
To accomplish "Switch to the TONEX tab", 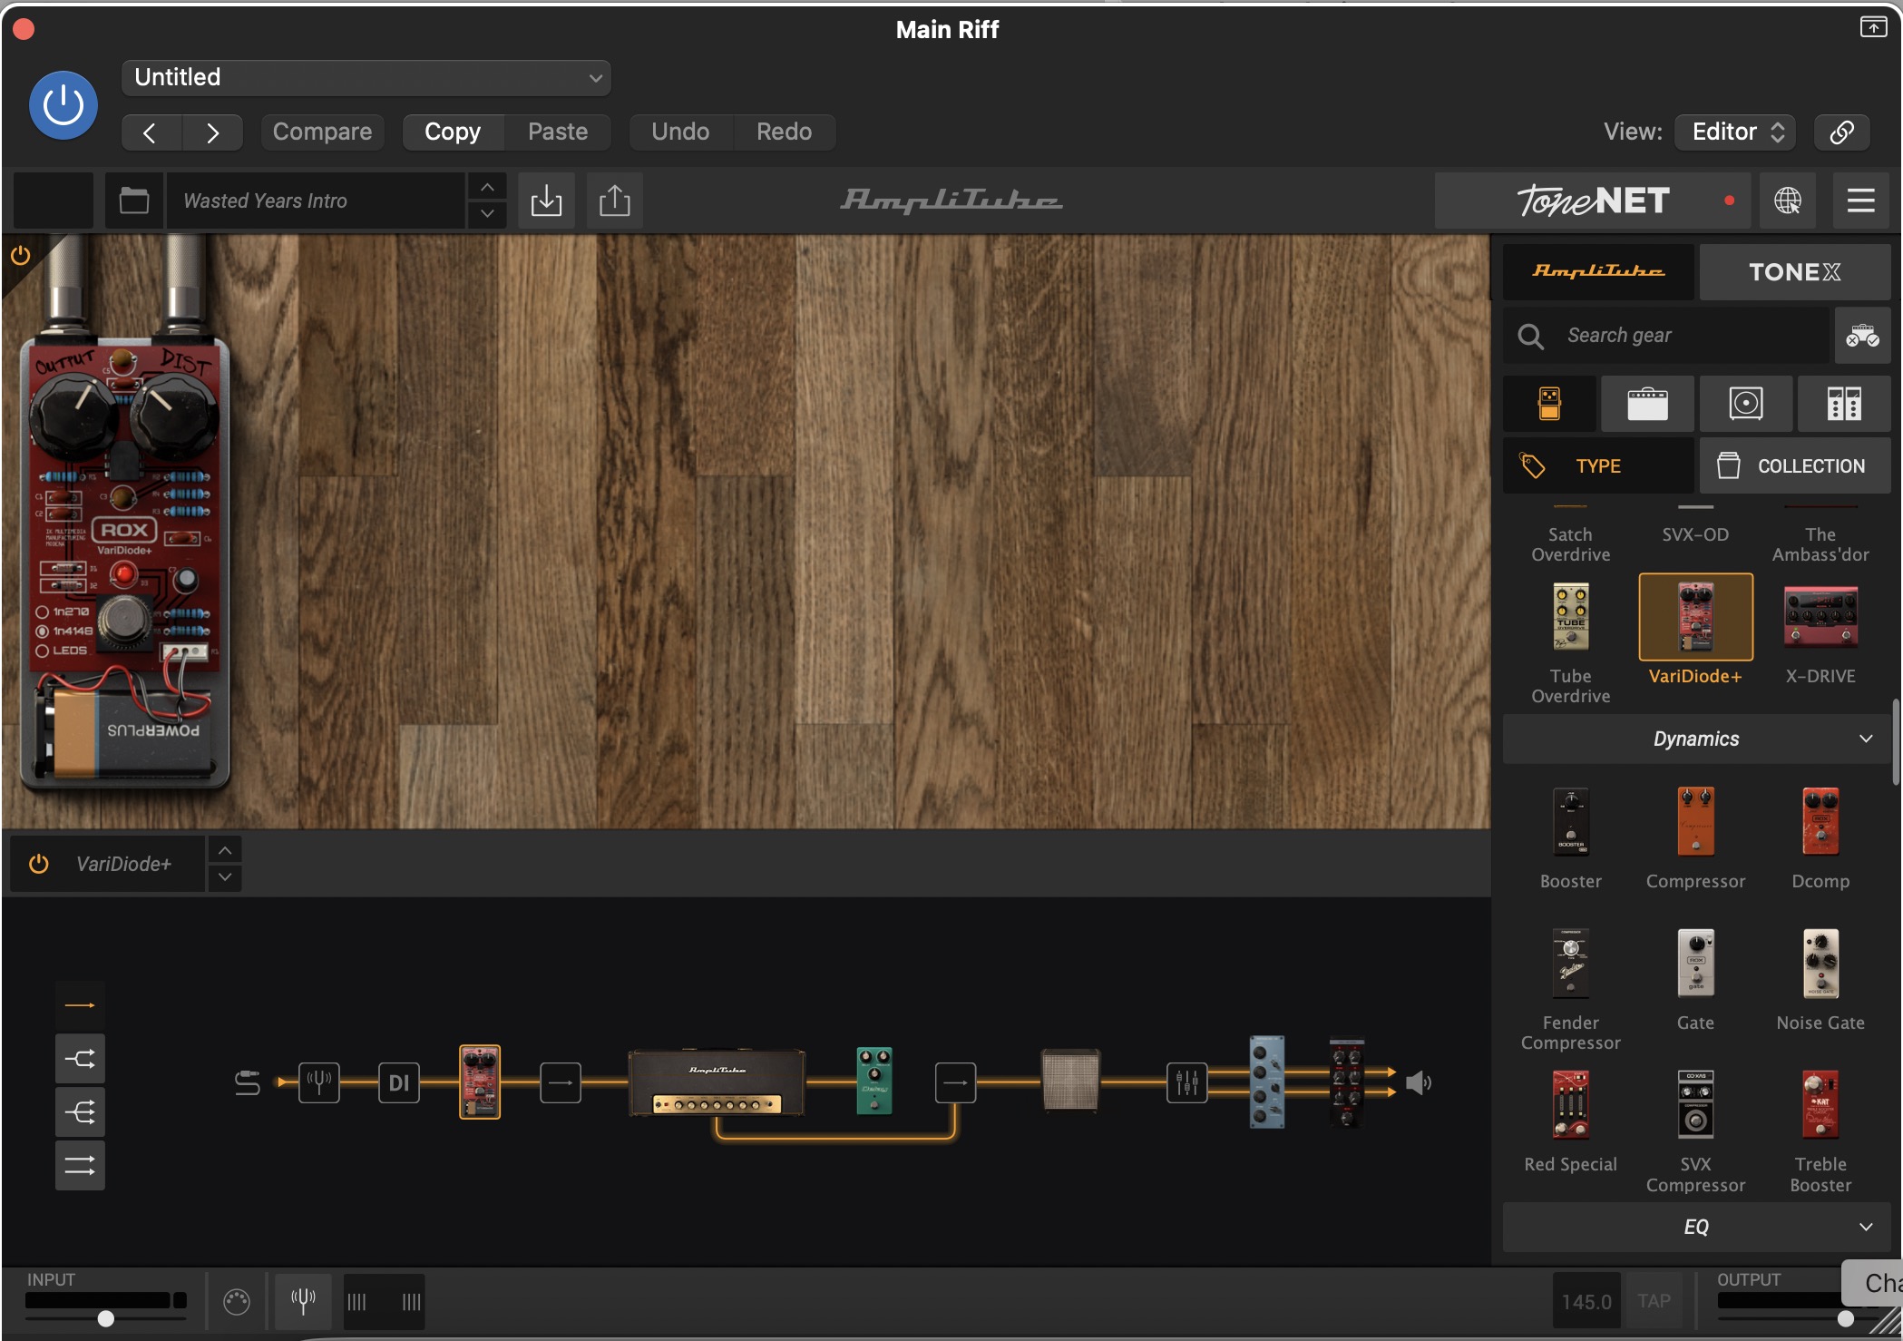I will coord(1794,271).
